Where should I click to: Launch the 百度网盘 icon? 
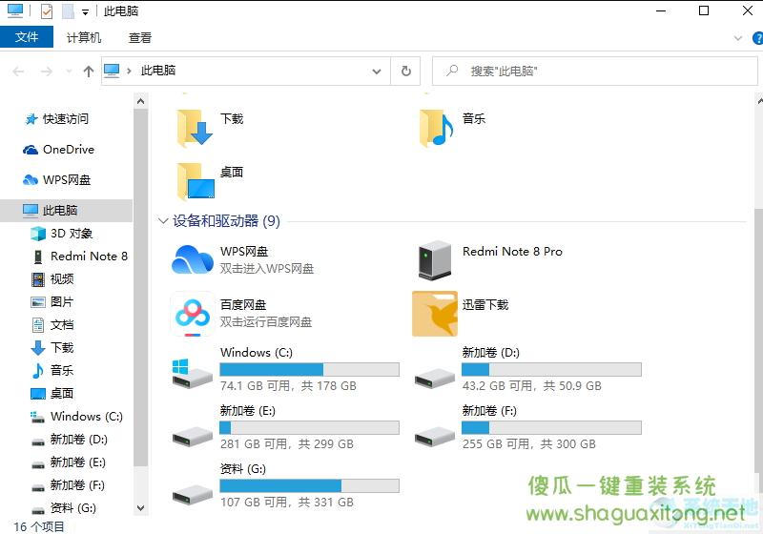pos(193,314)
